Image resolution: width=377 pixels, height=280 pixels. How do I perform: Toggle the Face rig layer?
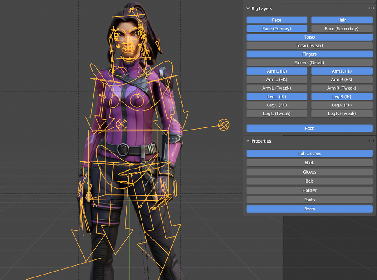277,20
